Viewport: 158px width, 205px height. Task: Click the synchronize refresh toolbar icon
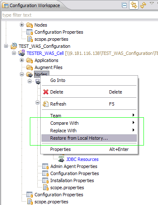(143, 5)
